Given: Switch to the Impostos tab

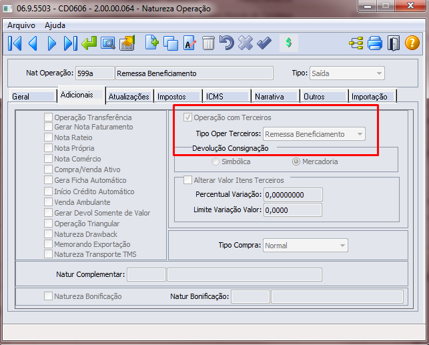Looking at the screenshot, I should [x=178, y=96].
